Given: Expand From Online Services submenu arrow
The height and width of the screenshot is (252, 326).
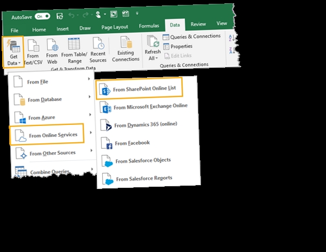Looking at the screenshot, I should [91, 133].
